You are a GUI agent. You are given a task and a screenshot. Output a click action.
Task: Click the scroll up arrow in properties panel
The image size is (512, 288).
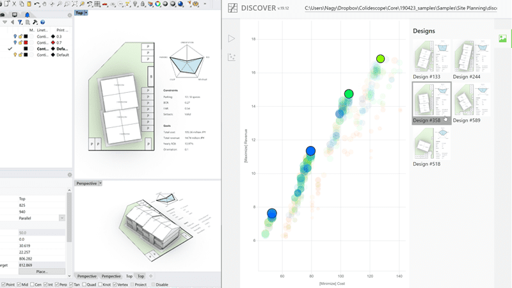coord(69,190)
